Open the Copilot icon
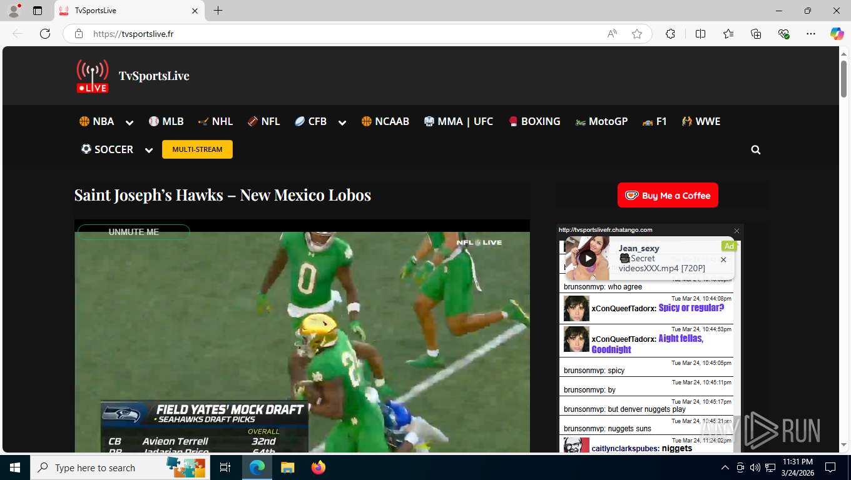 click(837, 34)
